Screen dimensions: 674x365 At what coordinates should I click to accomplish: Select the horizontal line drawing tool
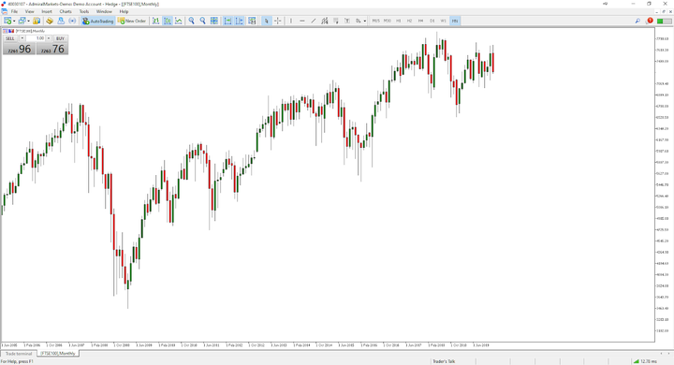302,21
